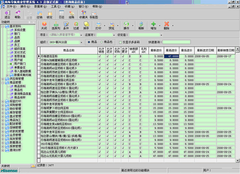Click the 帮助 (Help) toolbar icon
Viewport: 240px width, 174px height.
pos(17,14)
